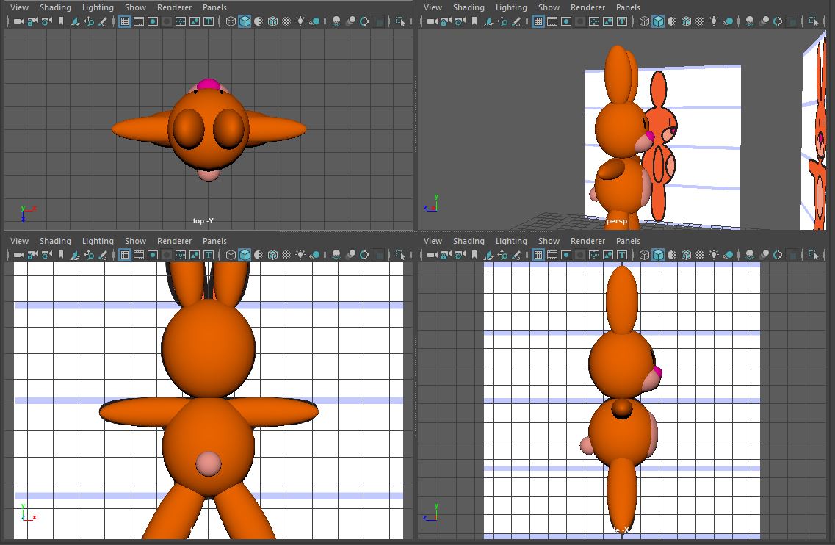Open Panels menu in top view panel

(214, 7)
